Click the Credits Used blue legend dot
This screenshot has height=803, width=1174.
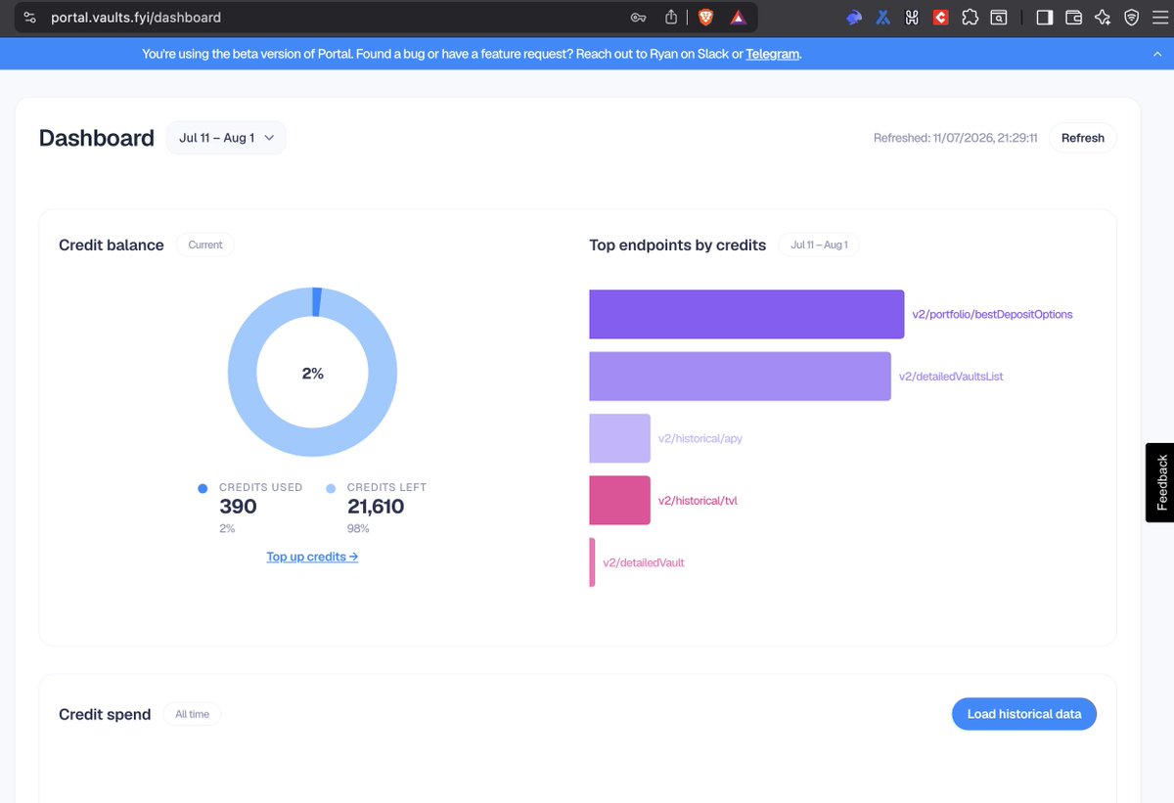pyautogui.click(x=203, y=488)
